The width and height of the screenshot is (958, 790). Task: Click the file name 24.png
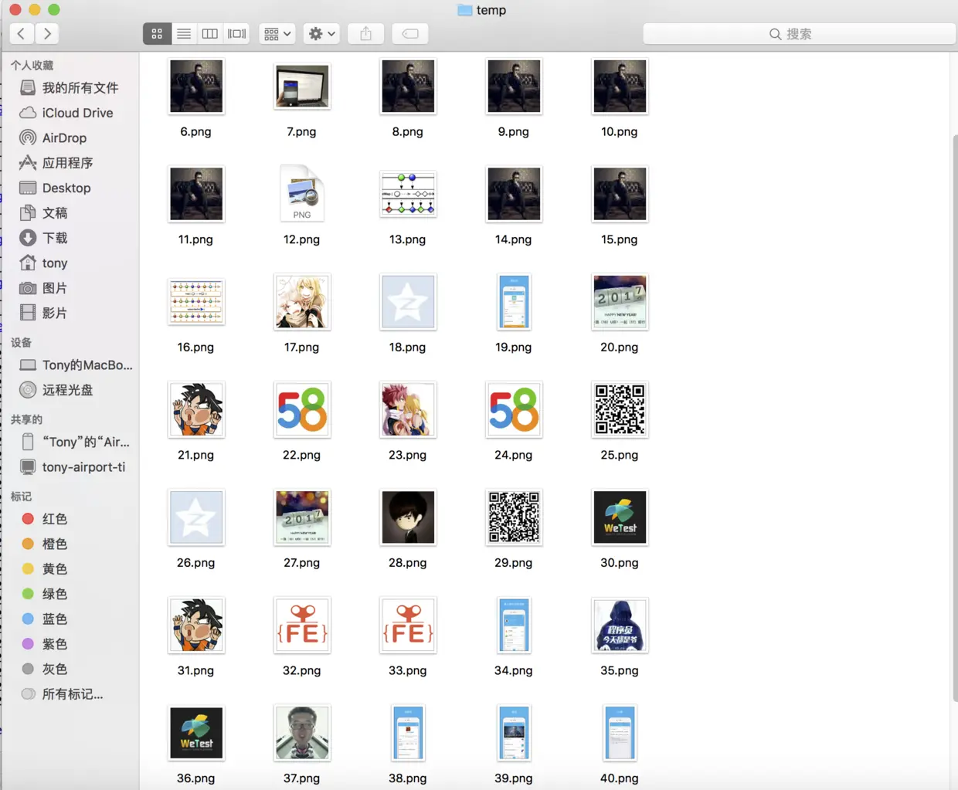pos(514,455)
